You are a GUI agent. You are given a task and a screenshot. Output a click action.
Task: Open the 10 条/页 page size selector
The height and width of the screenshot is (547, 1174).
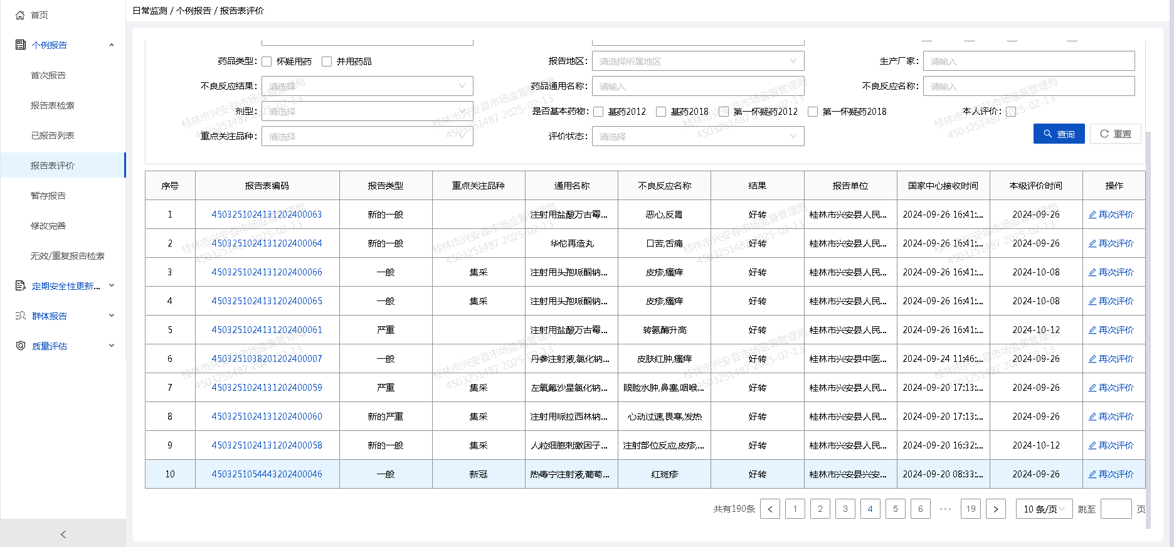click(x=1044, y=509)
